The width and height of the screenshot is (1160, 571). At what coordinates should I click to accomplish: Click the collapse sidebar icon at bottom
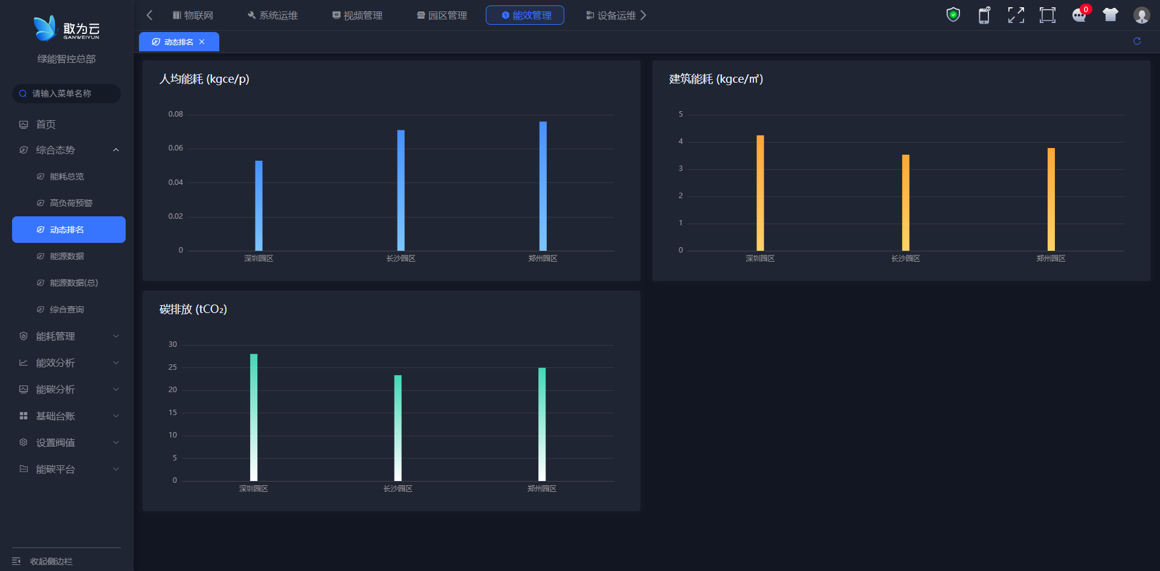tap(16, 561)
